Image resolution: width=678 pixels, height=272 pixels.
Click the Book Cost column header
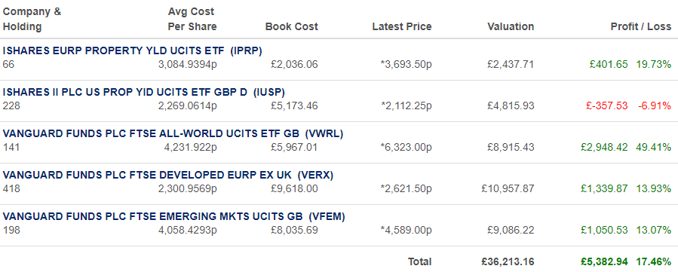point(291,27)
